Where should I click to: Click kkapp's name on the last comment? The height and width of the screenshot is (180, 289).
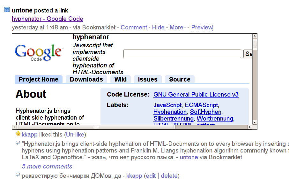coord(134,176)
